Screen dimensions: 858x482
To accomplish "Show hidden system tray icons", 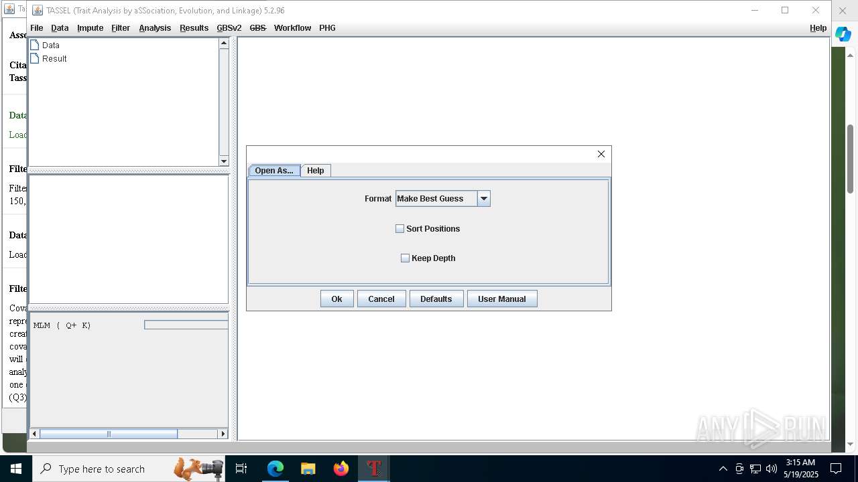I will 723,469.
